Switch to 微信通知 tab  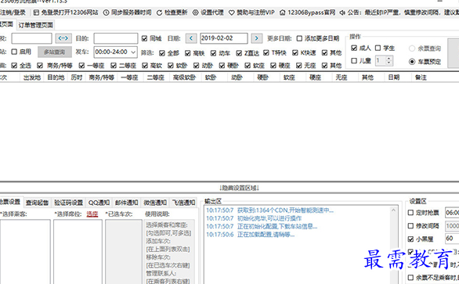pos(155,203)
